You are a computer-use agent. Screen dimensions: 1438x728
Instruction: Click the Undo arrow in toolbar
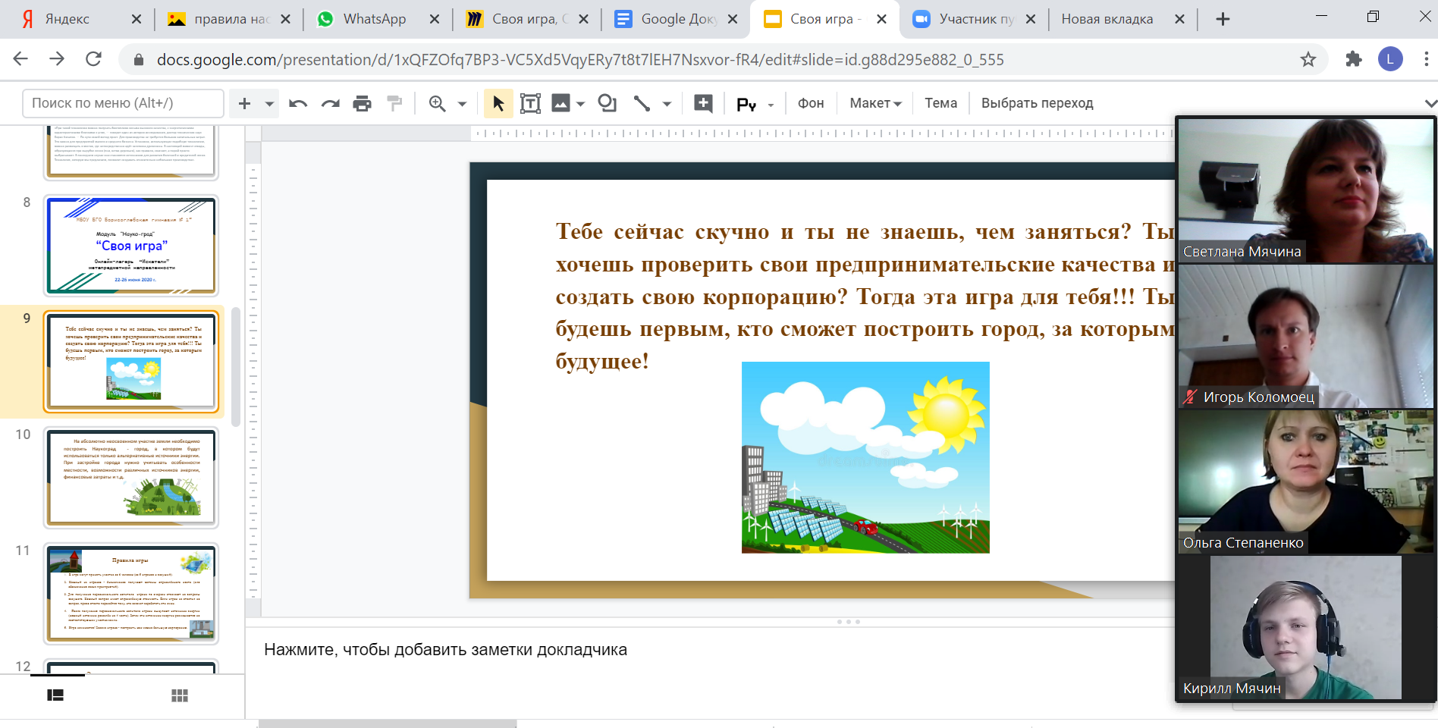point(298,103)
